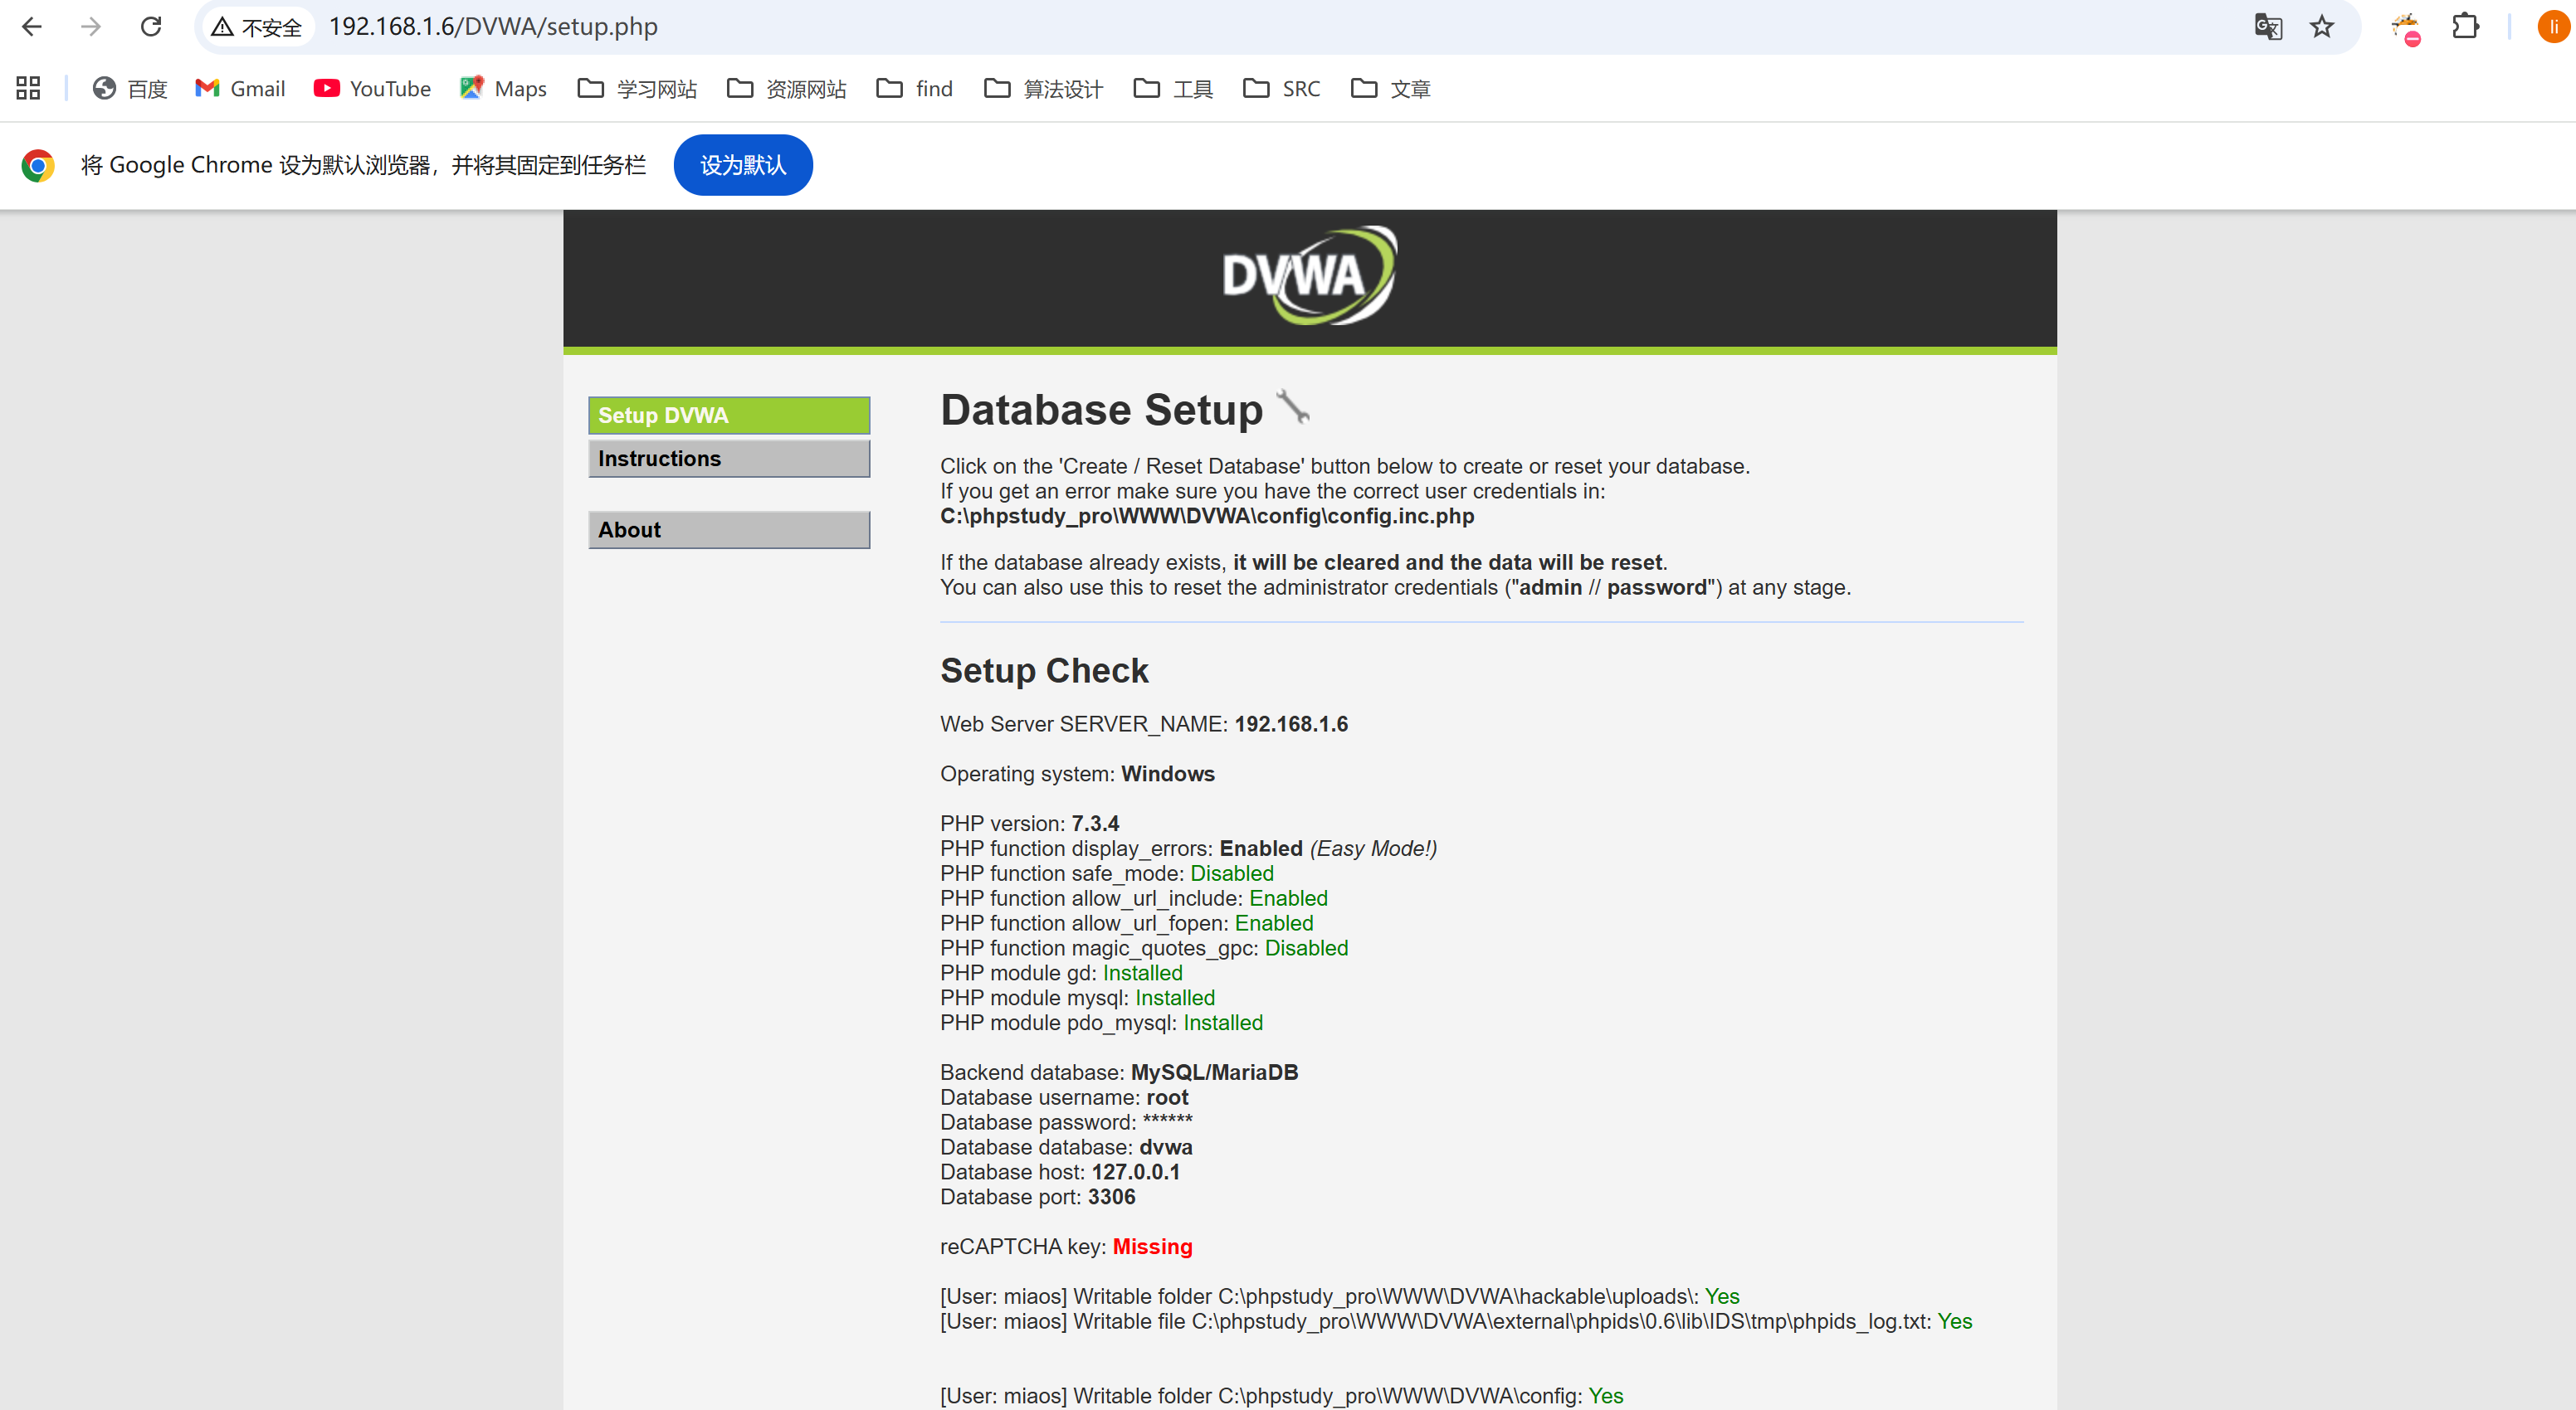Expand the 工具 bookmark folder
This screenshot has width=2576, height=1410.
1173,89
